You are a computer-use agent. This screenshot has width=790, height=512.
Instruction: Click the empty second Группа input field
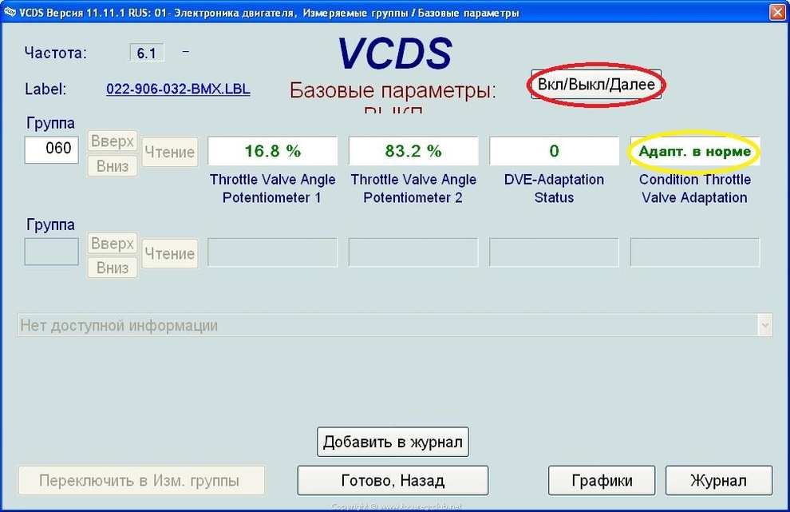coord(51,252)
